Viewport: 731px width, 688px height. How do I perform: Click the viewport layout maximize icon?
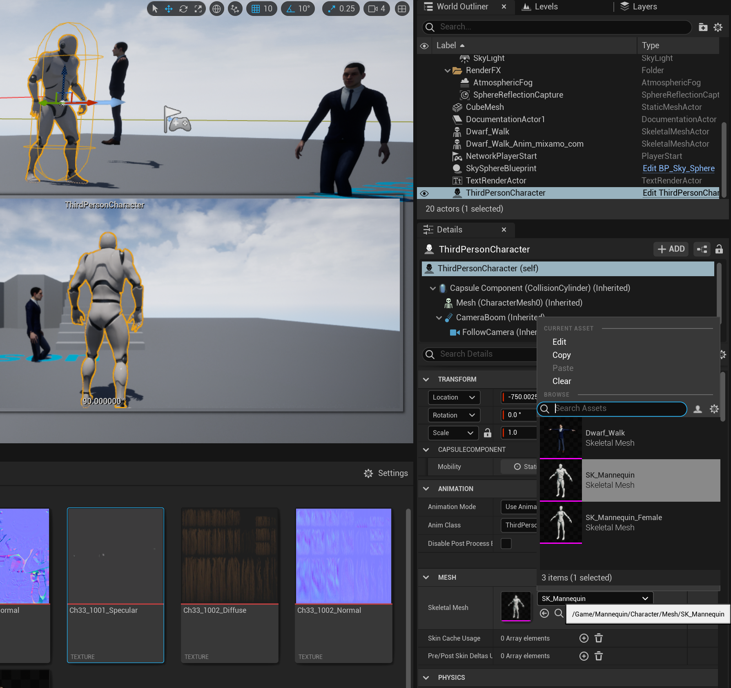pos(402,9)
